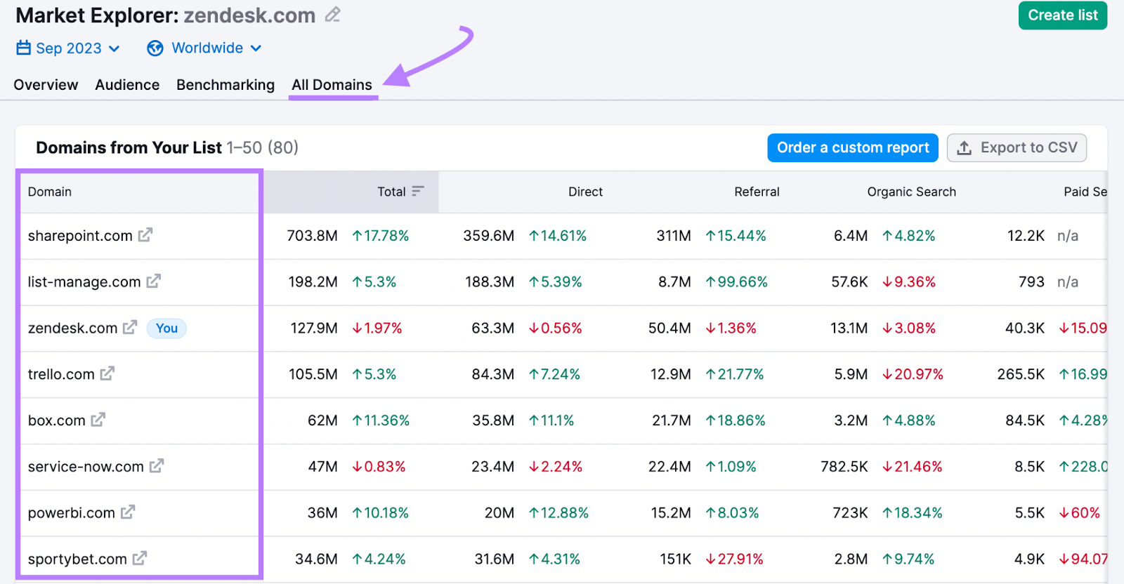Click sharepoint.com direct change 14.61%
This screenshot has height=584, width=1124.
pyautogui.click(x=558, y=236)
